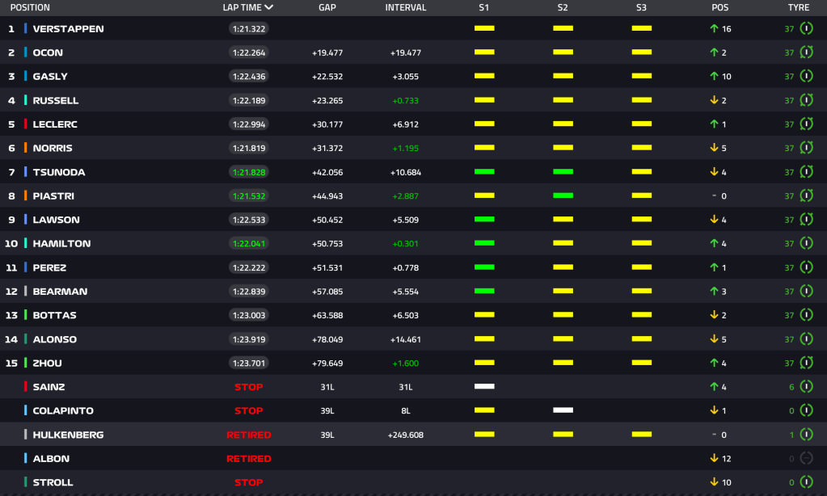Click Verstappen's tyre compound icon
Screen dimensions: 827x496
click(807, 28)
